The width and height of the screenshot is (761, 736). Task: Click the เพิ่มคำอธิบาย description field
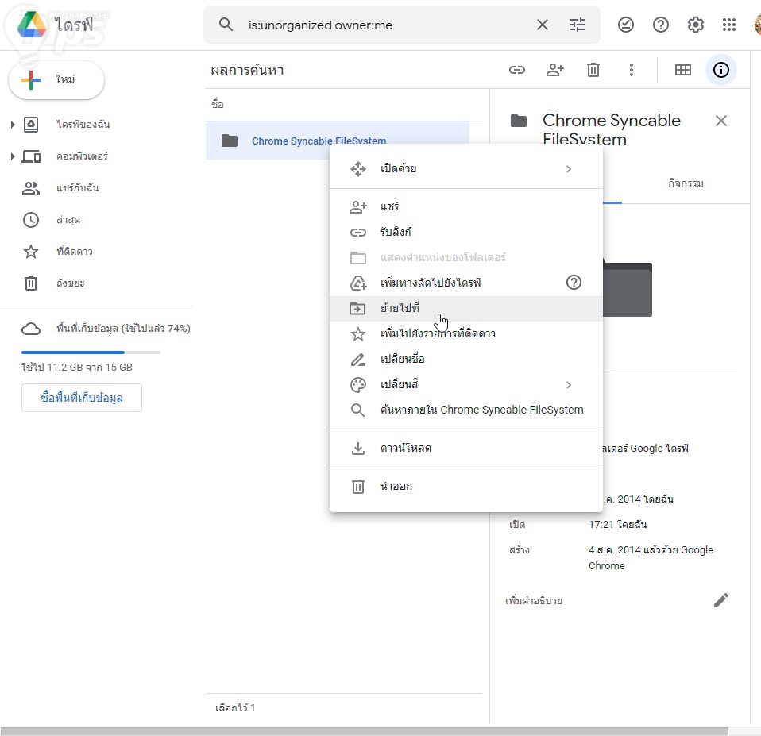534,601
